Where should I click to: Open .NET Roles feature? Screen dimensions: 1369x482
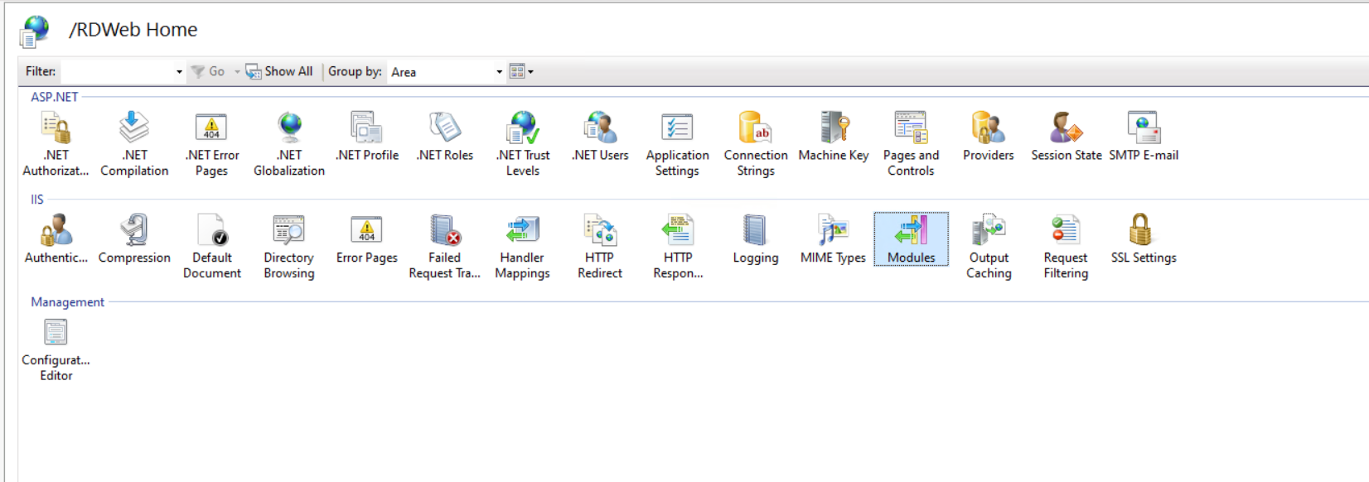click(x=445, y=137)
